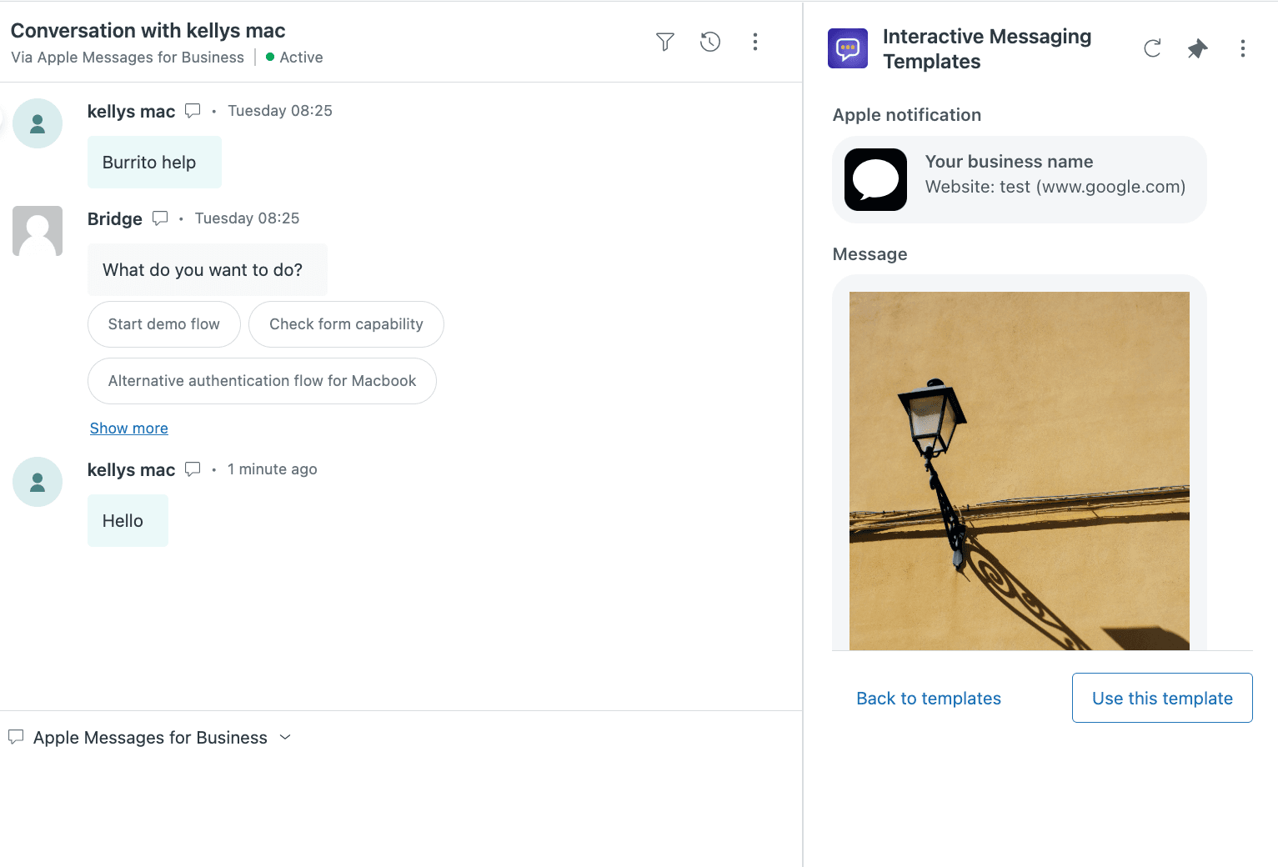This screenshot has height=867, width=1278.
Task: Select the Start demo flow quick reply
Action: [163, 324]
